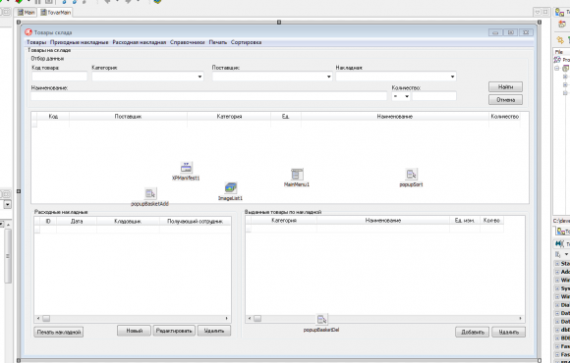This screenshot has height=363, width=570.
Task: Open the Накладная dropdown
Action: [452, 77]
